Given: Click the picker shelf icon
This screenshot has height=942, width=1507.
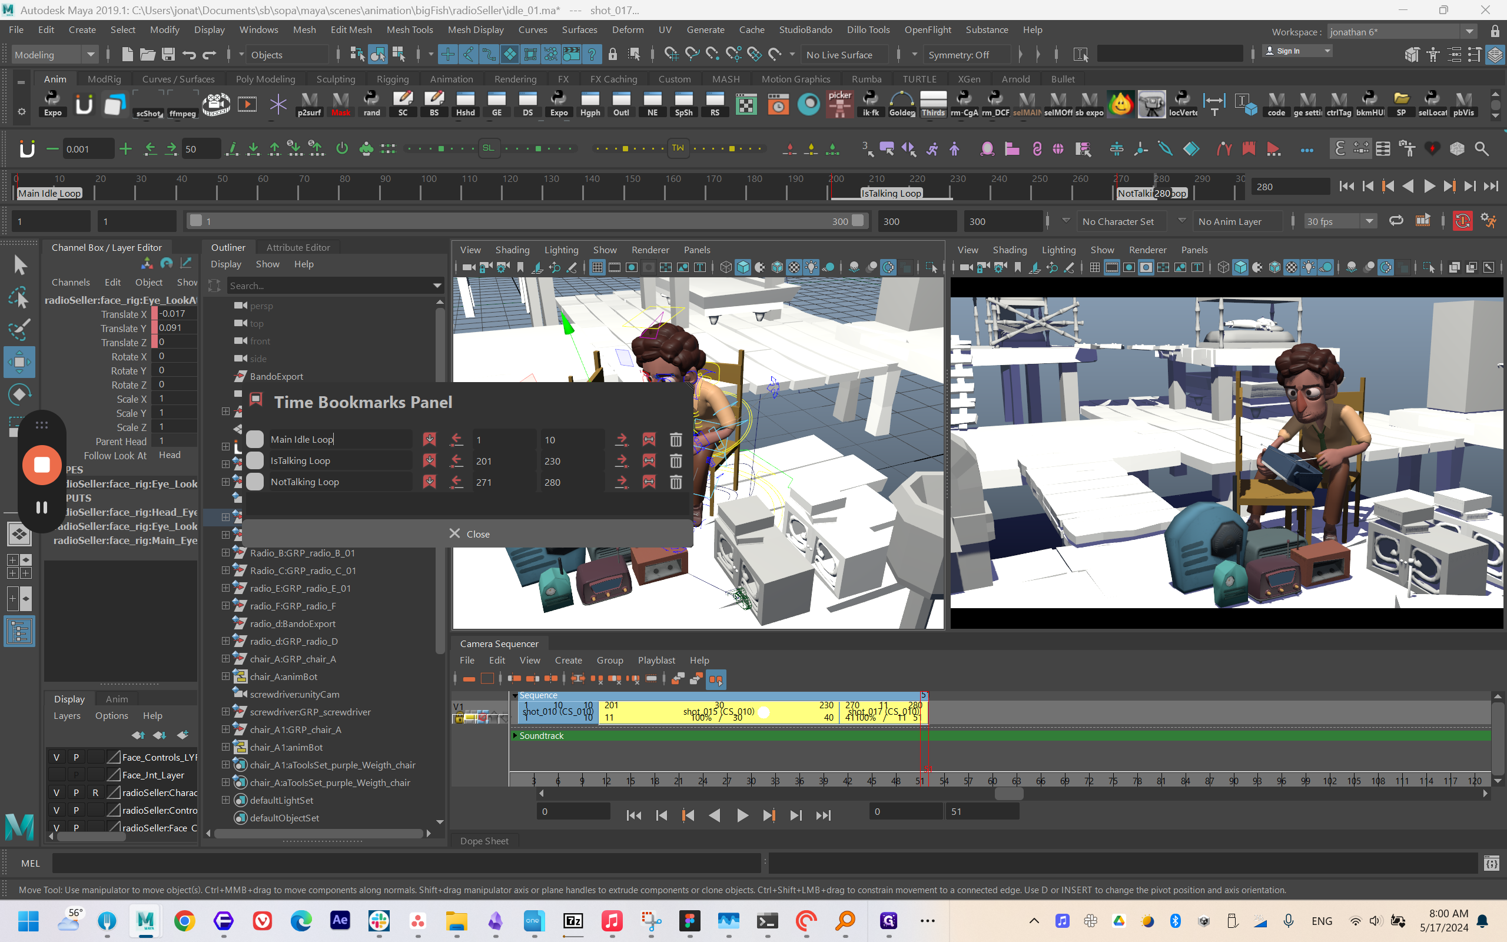Looking at the screenshot, I should (839, 104).
